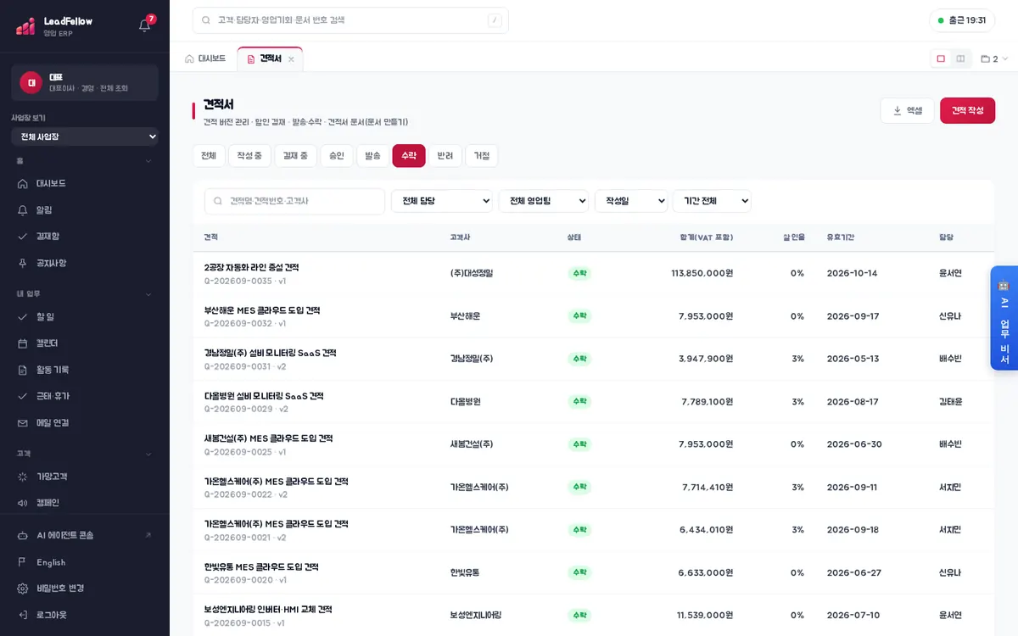Expand the open-tabs folder menu showing 2

click(x=994, y=59)
